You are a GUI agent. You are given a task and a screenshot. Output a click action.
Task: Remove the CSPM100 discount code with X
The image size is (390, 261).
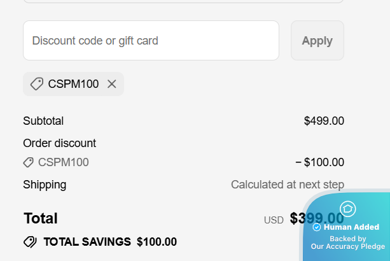coord(112,84)
